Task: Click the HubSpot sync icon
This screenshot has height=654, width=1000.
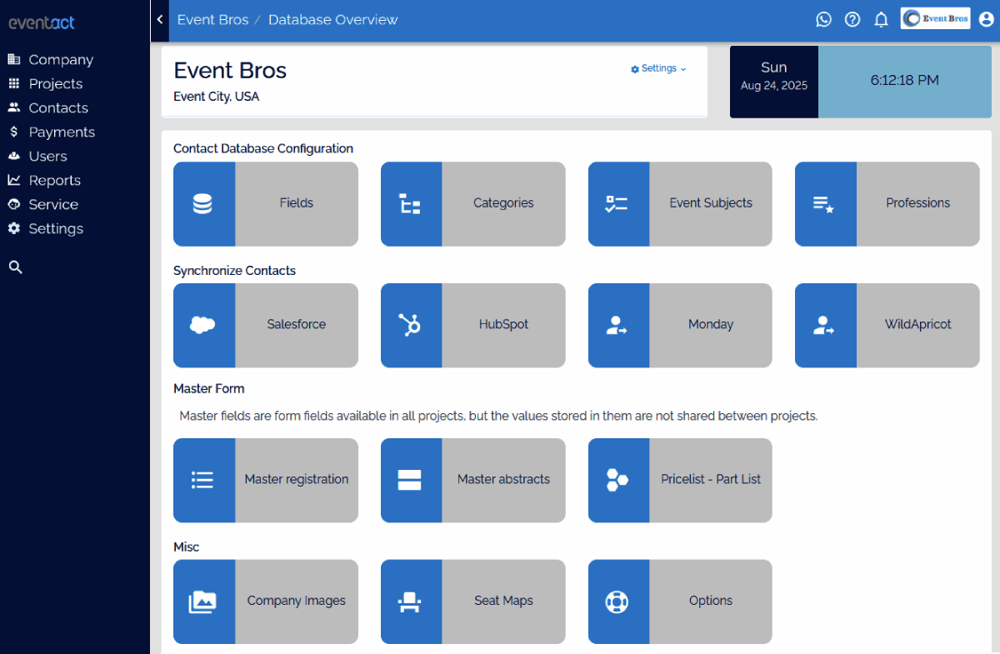Action: click(410, 325)
